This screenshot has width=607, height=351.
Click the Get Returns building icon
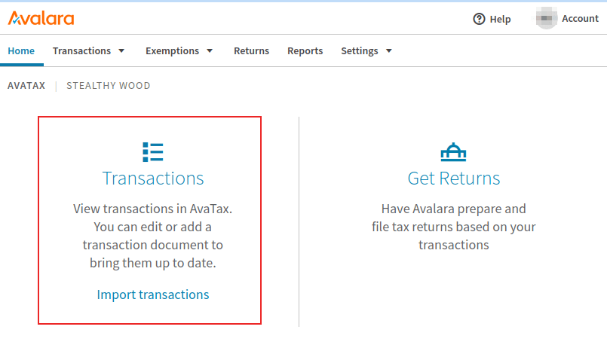[453, 152]
